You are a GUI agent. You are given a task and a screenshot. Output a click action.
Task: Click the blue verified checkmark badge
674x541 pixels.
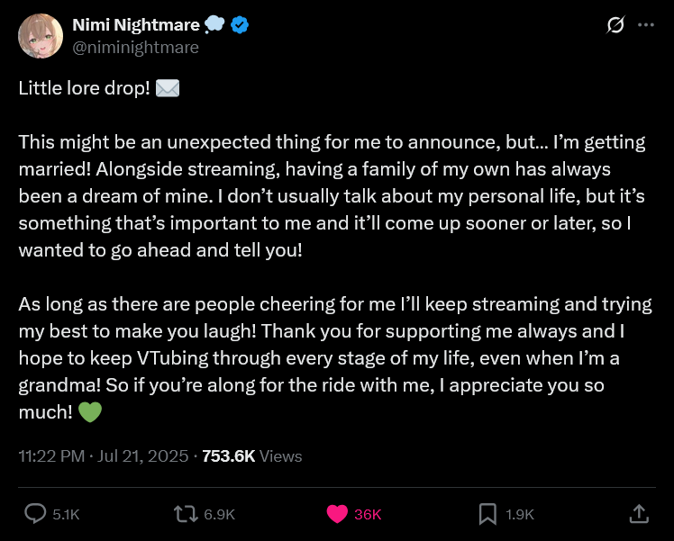pyautogui.click(x=240, y=25)
